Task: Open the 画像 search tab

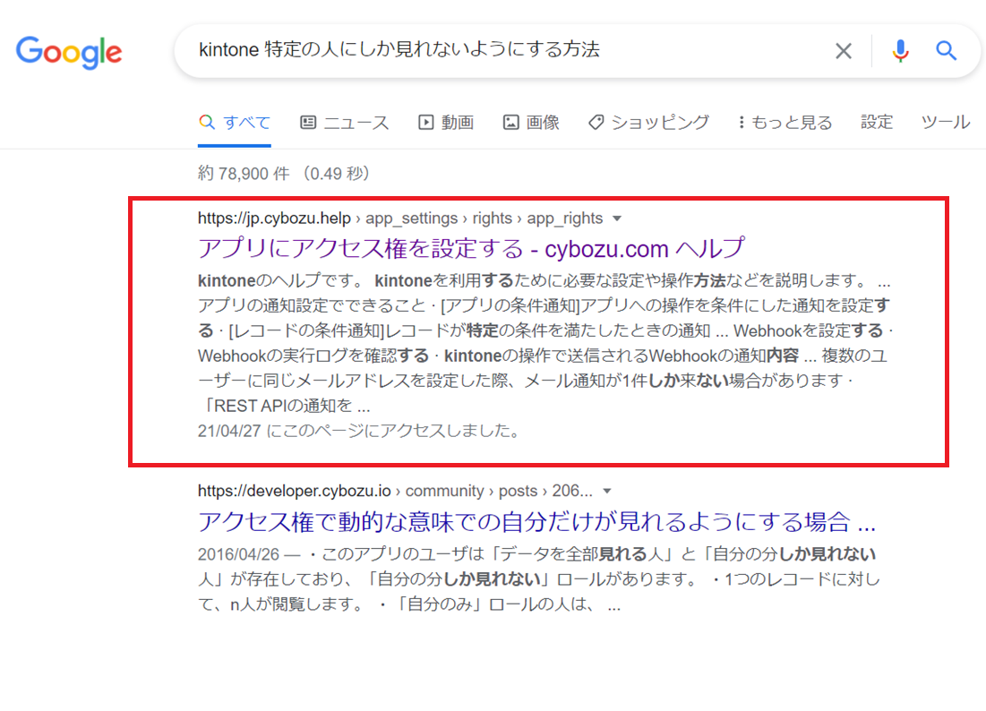Action: (x=531, y=123)
